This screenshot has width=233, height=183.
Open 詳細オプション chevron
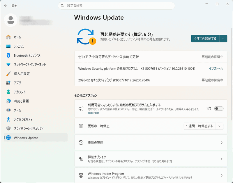point(222,159)
